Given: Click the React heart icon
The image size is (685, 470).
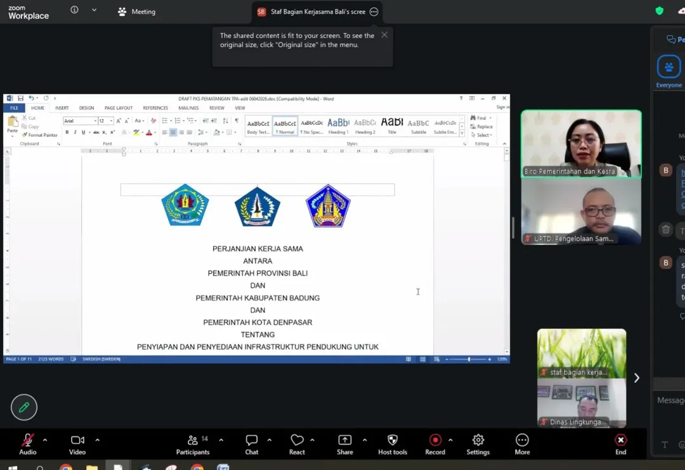Looking at the screenshot, I should (x=297, y=441).
